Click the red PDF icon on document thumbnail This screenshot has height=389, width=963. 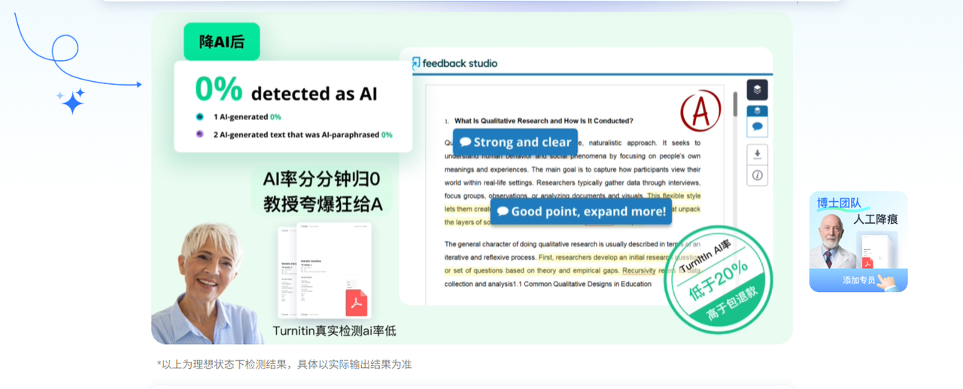point(357,303)
